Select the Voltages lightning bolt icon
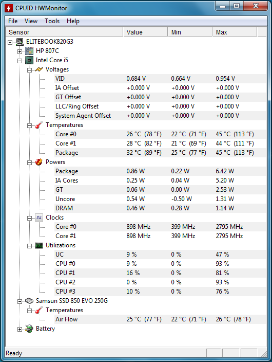 pyautogui.click(x=39, y=69)
